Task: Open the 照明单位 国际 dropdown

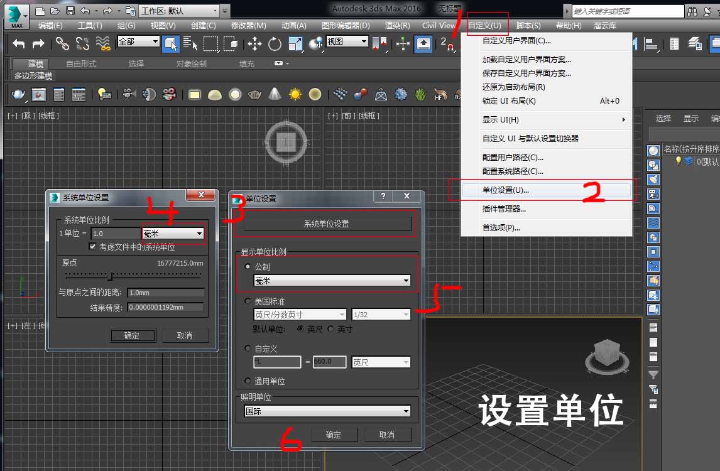Action: [327, 411]
